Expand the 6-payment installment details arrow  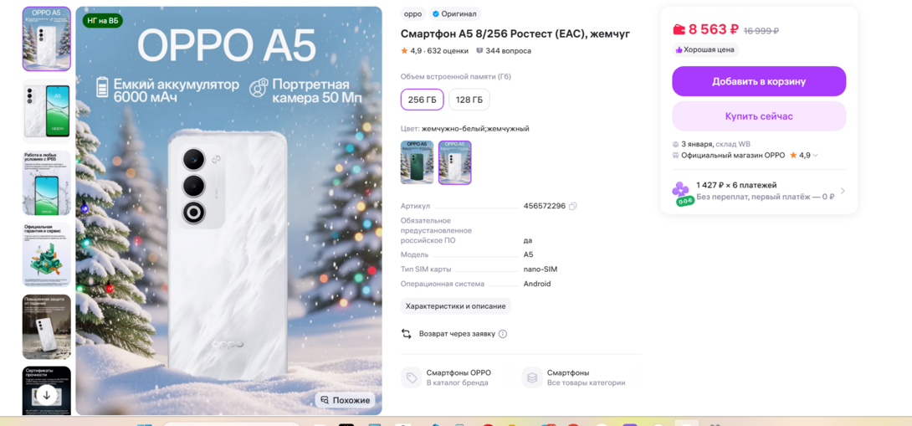click(x=843, y=191)
